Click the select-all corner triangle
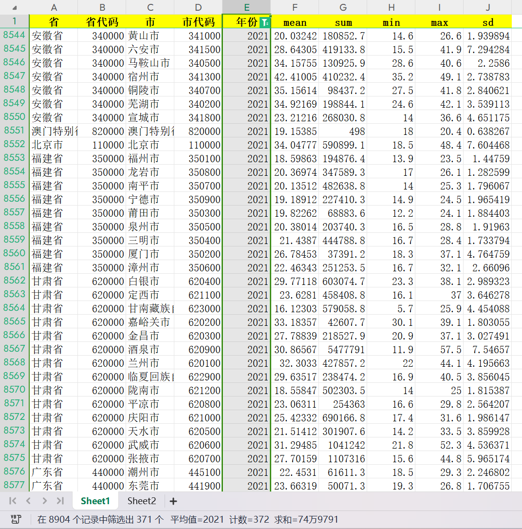Image resolution: width=522 pixels, height=529 pixels. click(x=14, y=8)
